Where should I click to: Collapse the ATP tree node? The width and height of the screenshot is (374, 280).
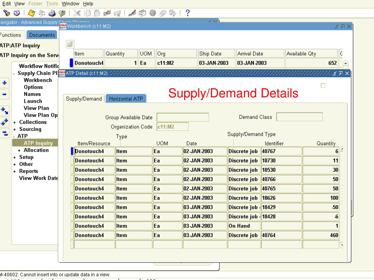14,136
